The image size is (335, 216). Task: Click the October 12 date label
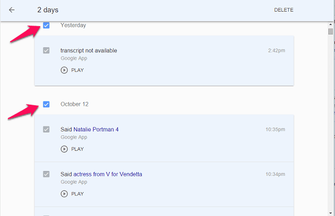(x=75, y=104)
